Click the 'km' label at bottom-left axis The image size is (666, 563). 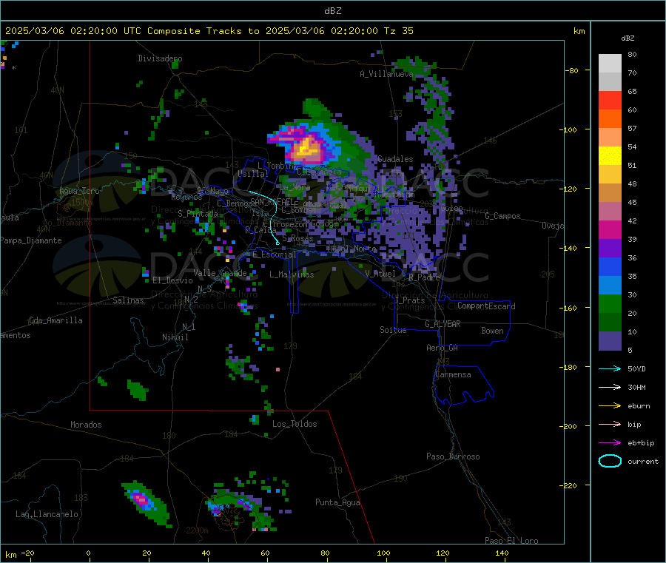pos(10,555)
